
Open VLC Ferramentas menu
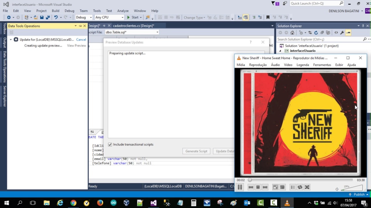pyautogui.click(x=322, y=65)
